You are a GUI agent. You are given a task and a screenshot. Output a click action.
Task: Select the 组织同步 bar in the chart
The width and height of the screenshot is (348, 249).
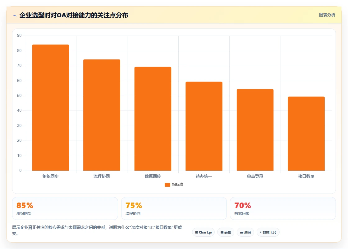51,107
